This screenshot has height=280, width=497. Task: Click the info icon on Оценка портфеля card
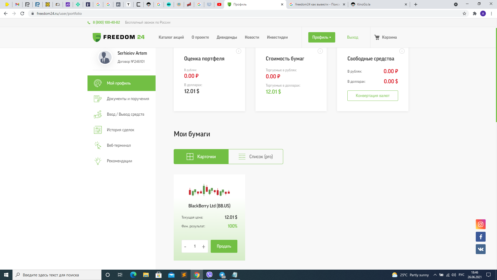tap(239, 51)
